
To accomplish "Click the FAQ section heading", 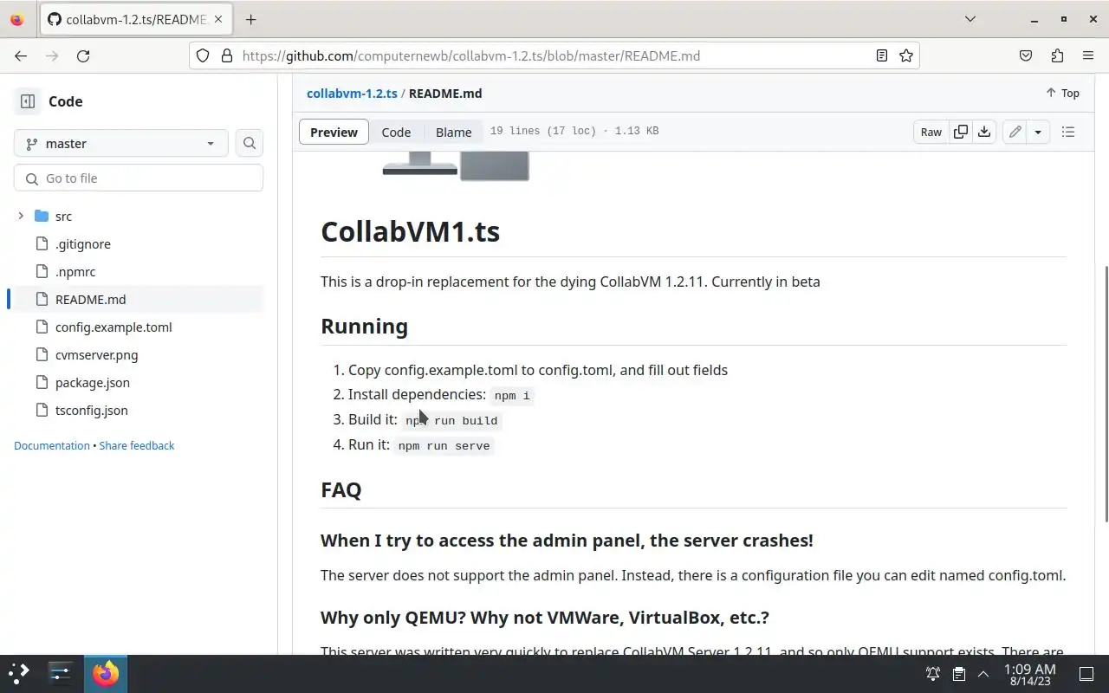I will click(340, 489).
